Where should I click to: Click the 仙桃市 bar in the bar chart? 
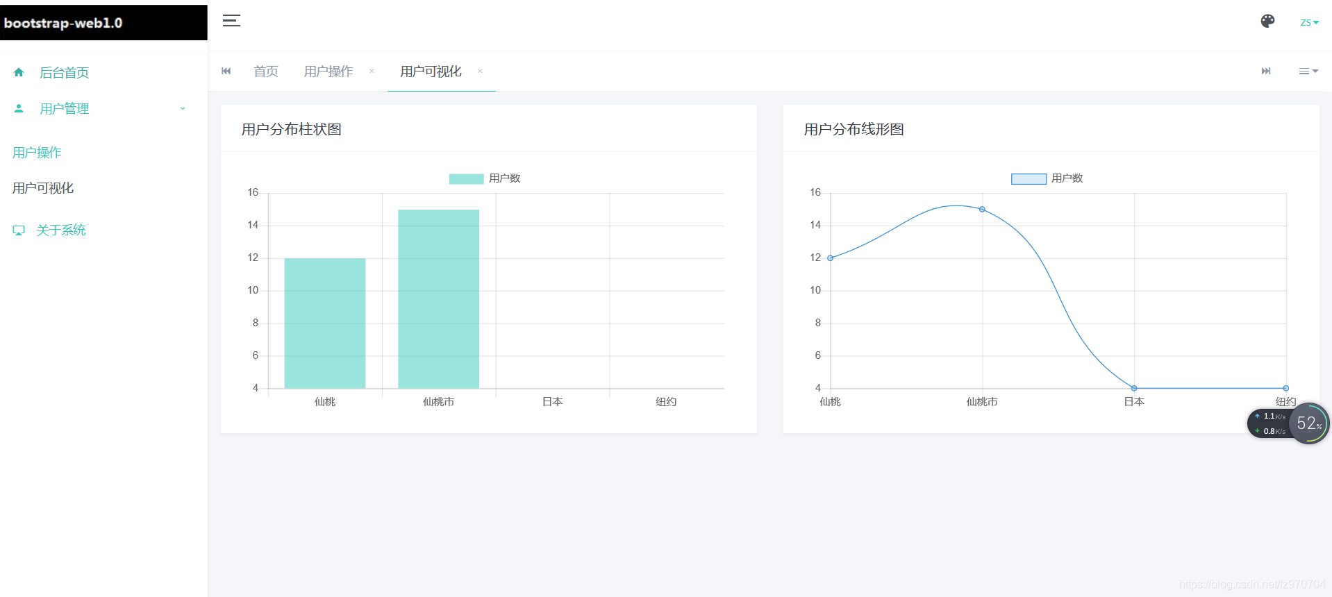coord(438,299)
